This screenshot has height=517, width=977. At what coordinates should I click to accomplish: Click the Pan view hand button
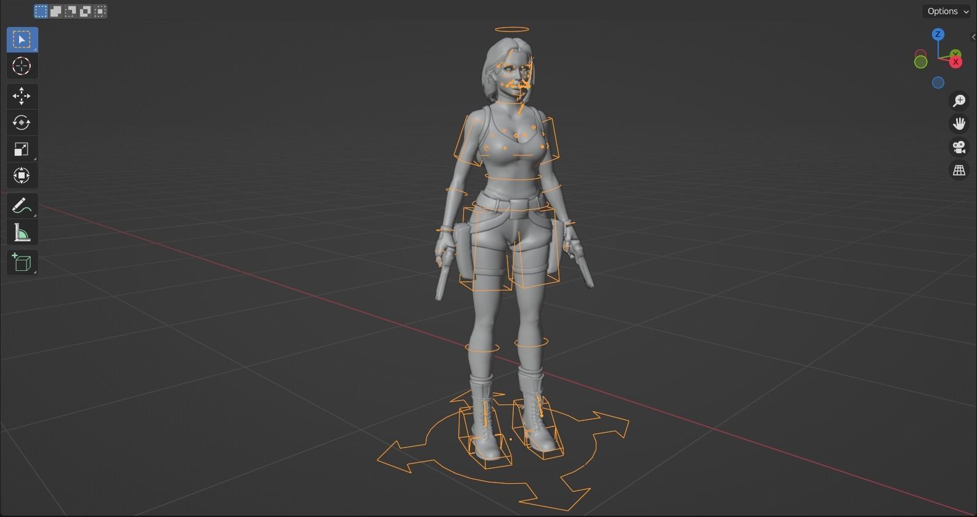point(959,124)
